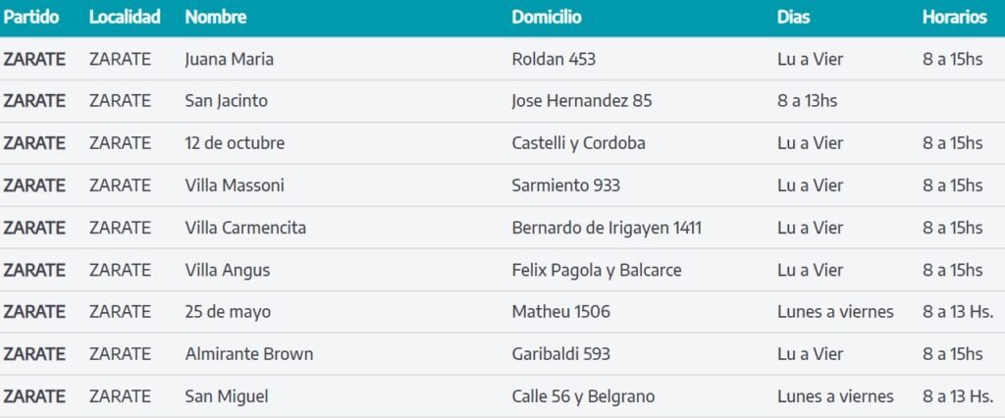This screenshot has height=418, width=1005.
Task: Click the Calle 56 y Belgrano address
Action: point(583,396)
